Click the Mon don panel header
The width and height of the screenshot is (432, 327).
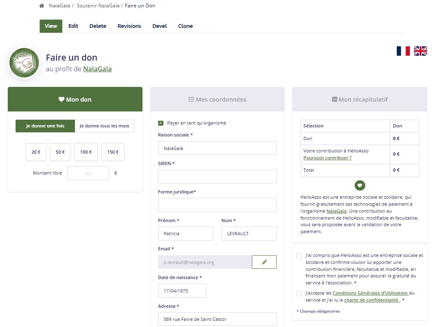coord(75,99)
